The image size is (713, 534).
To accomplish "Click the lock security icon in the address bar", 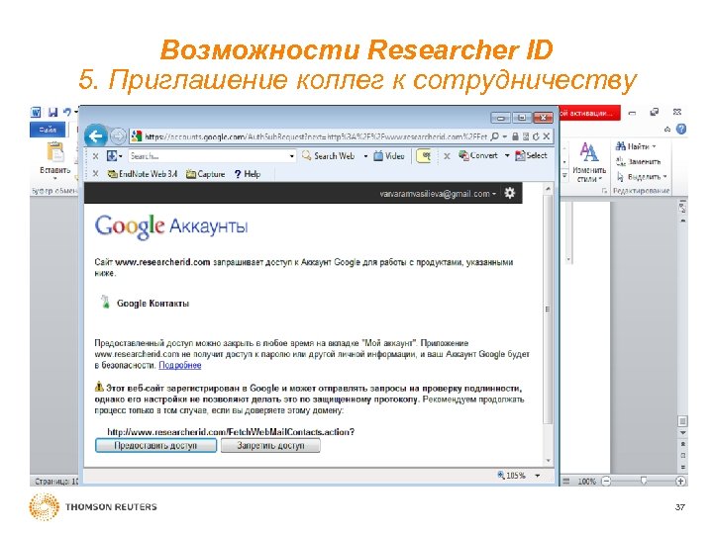I will tap(515, 136).
